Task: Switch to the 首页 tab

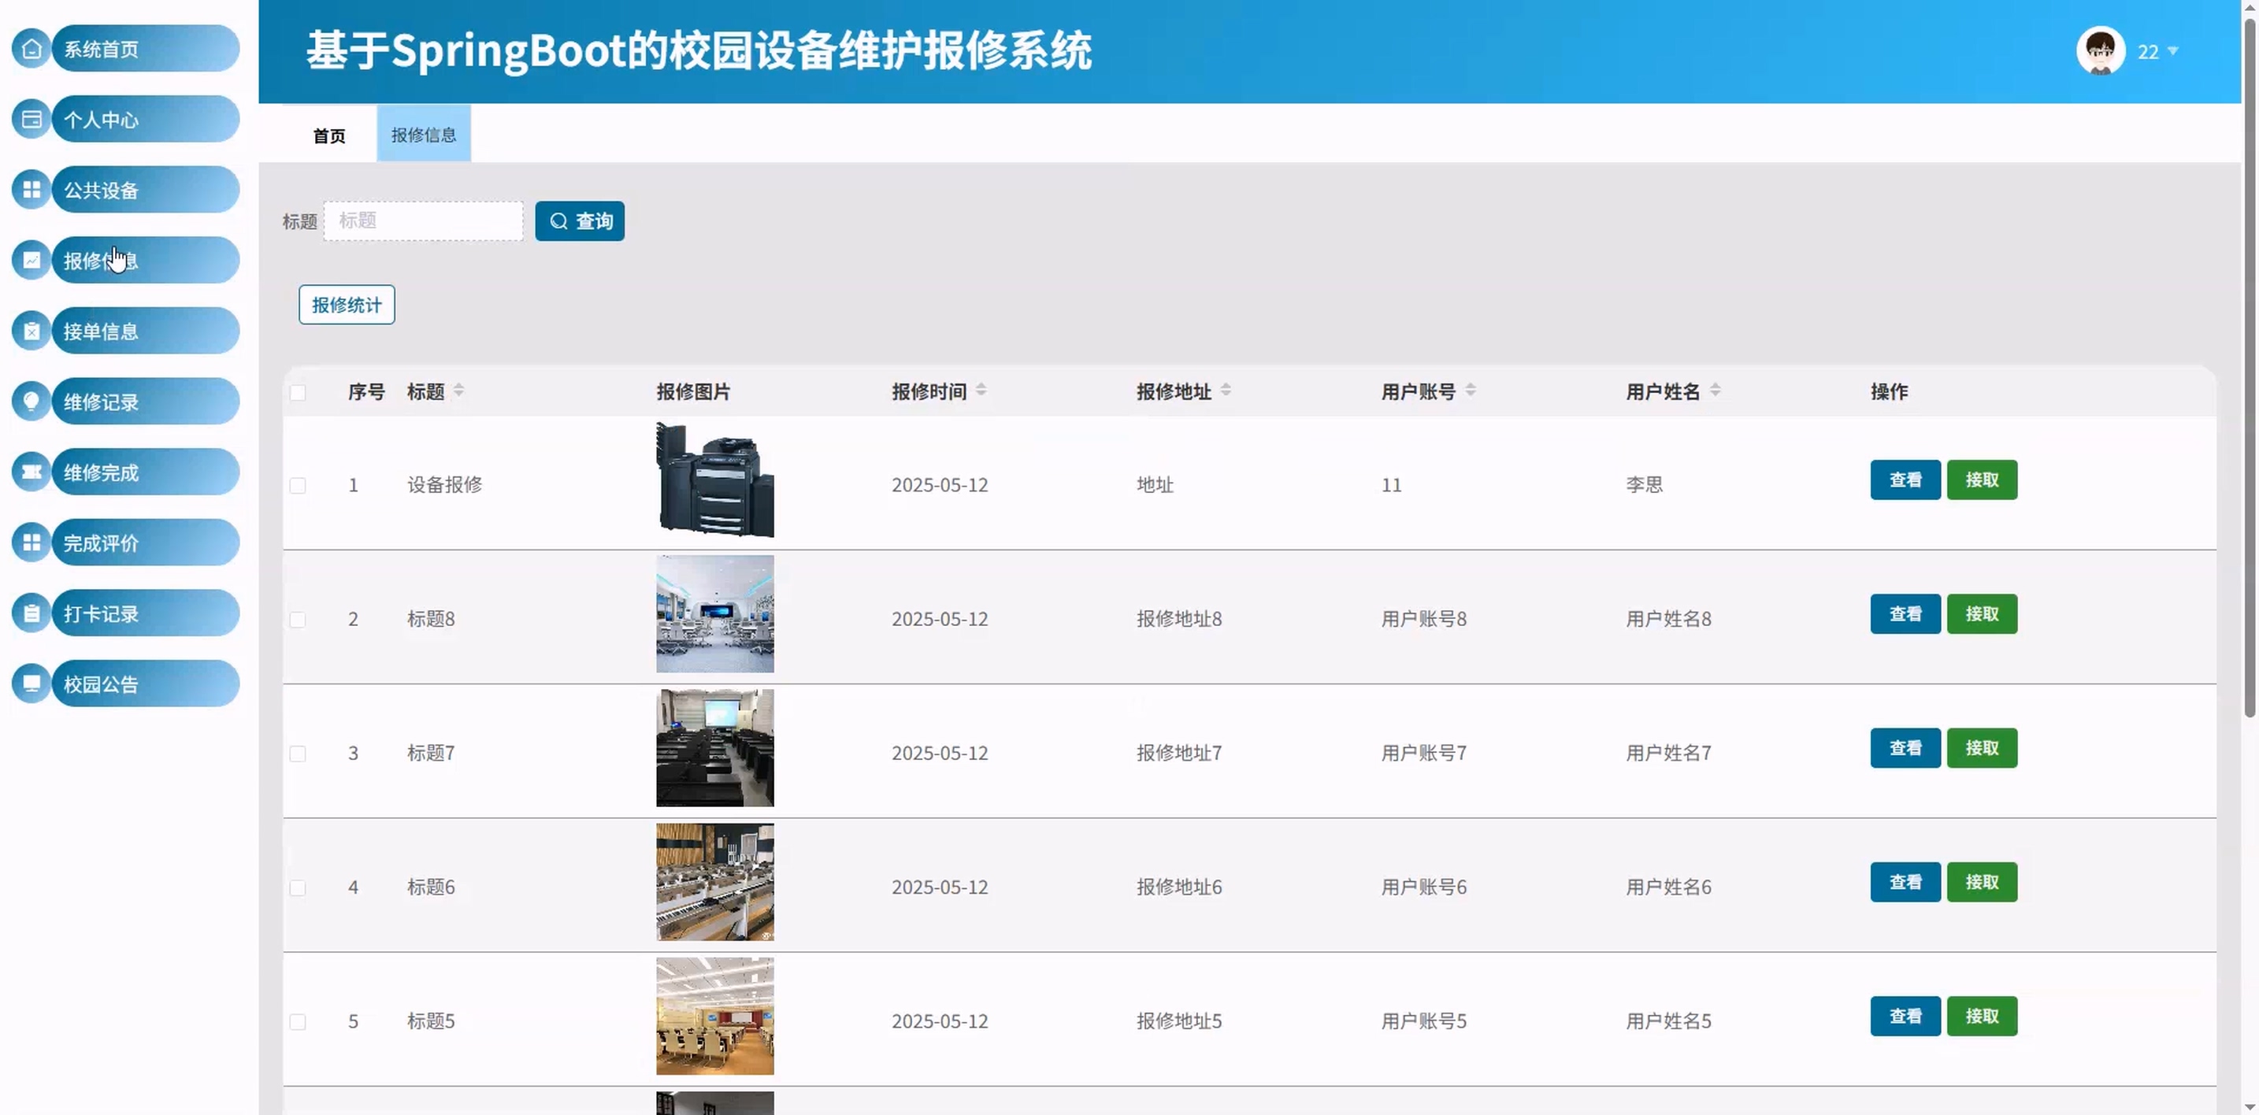Action: coord(329,136)
